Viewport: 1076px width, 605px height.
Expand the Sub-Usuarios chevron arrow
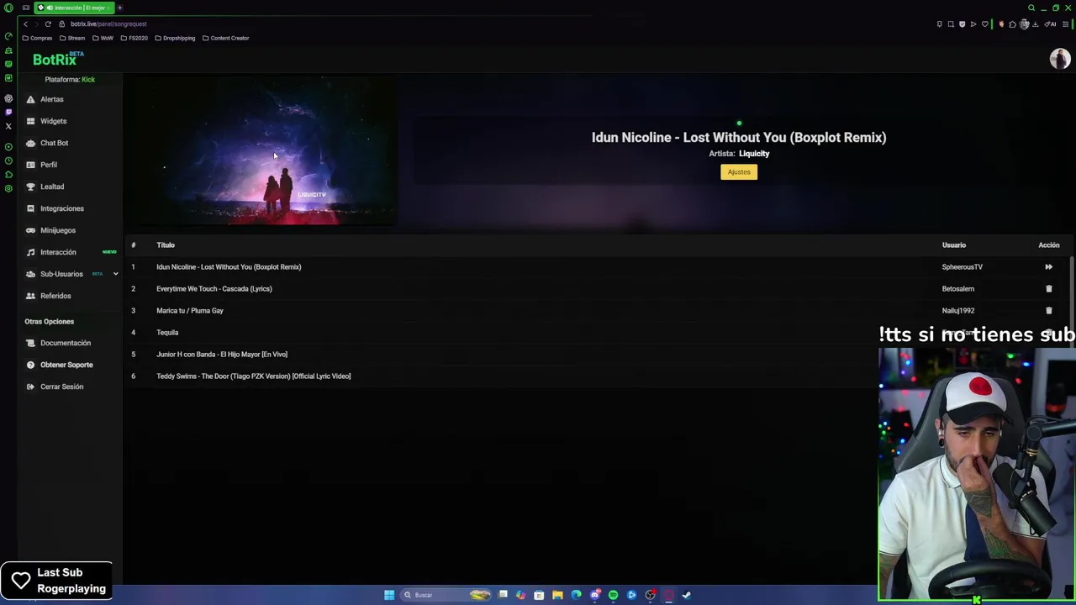tap(115, 274)
